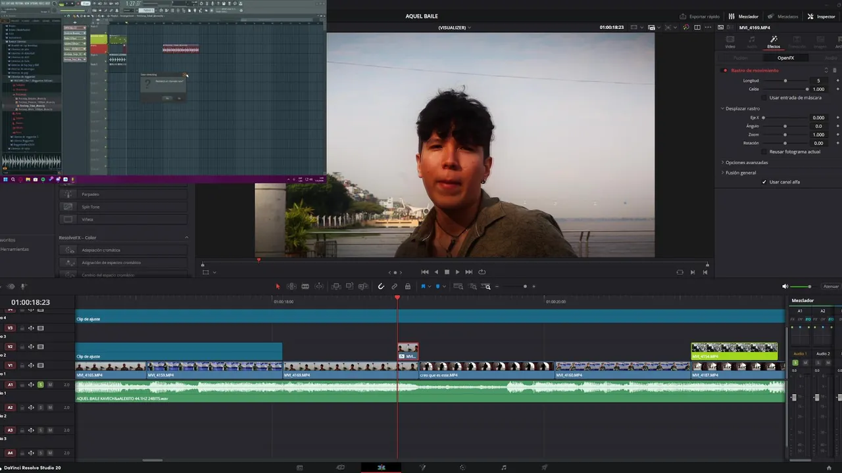The width and height of the screenshot is (842, 473).
Task: Uncheck Usar canal alfa checkbox
Action: [x=764, y=182]
